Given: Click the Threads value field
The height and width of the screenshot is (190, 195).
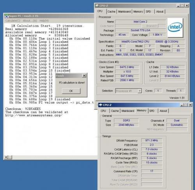Looking at the screenshot, I should pos(181,91).
